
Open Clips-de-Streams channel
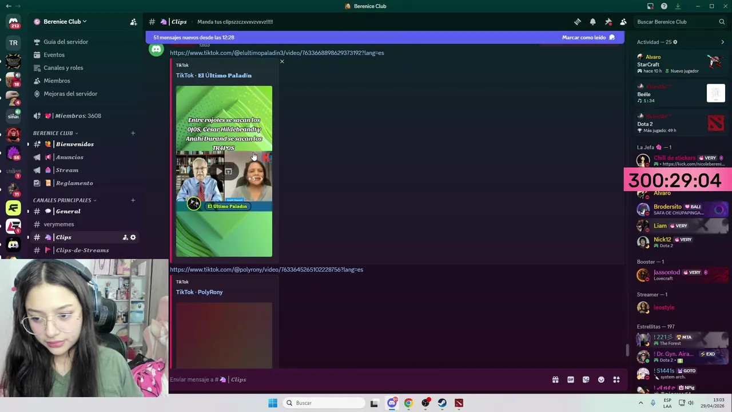(84, 250)
